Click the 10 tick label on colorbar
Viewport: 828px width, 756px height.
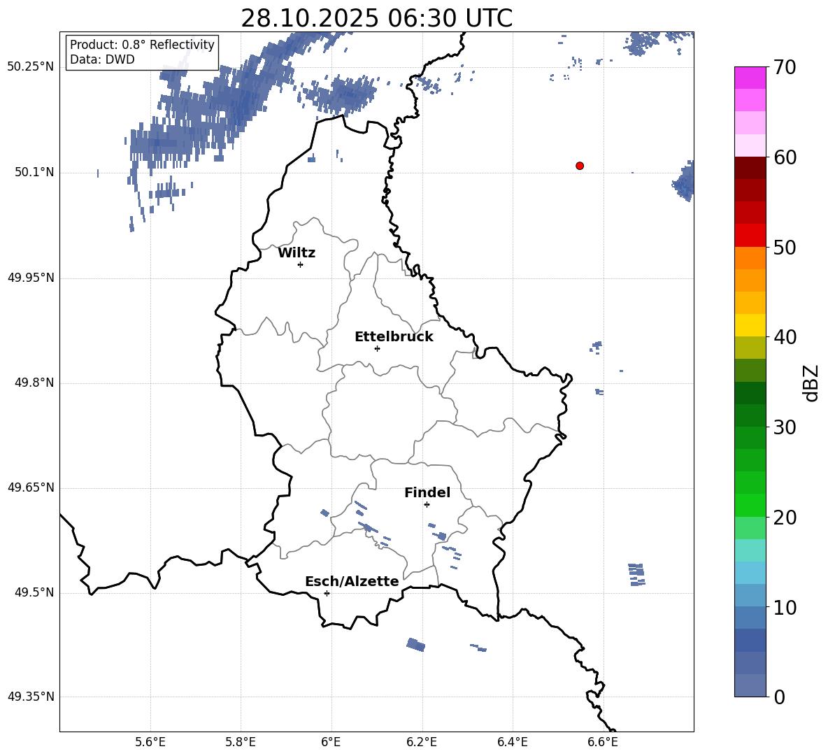point(785,607)
